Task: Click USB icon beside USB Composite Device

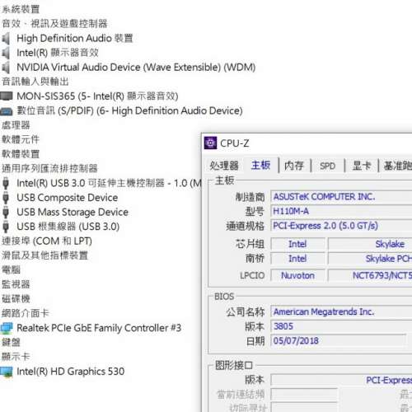Action: [x=6, y=198]
